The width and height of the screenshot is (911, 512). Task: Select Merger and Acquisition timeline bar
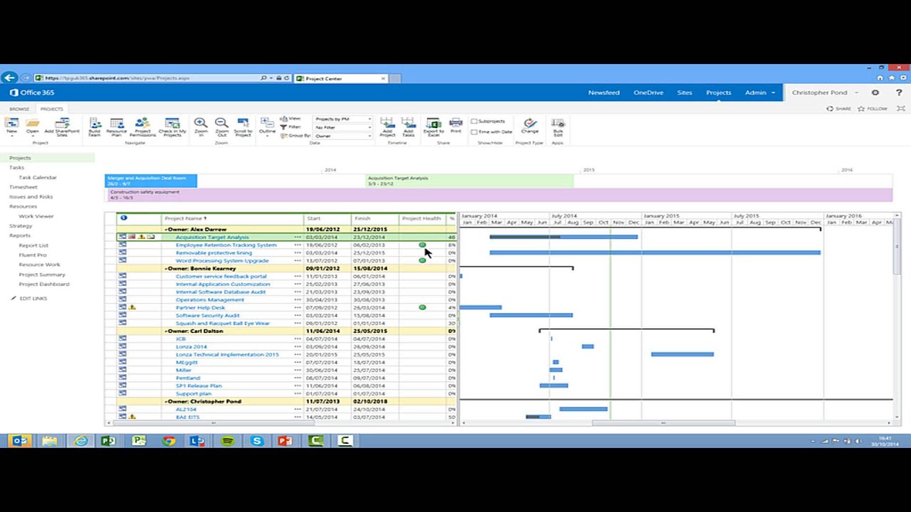pos(151,181)
